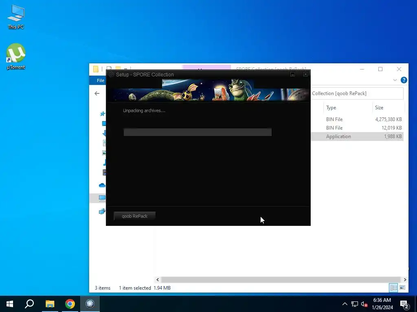Maximize the File Explorer window
417x312 pixels.
click(x=380, y=69)
